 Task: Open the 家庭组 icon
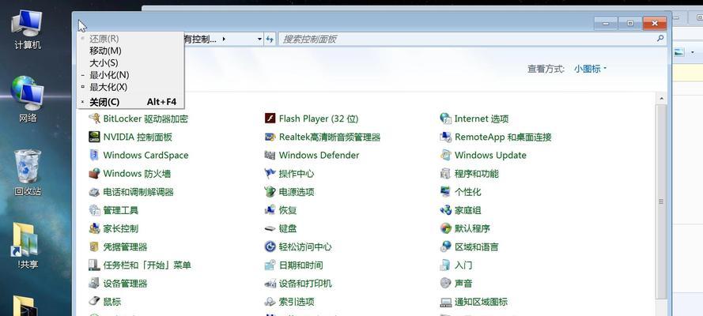point(446,210)
